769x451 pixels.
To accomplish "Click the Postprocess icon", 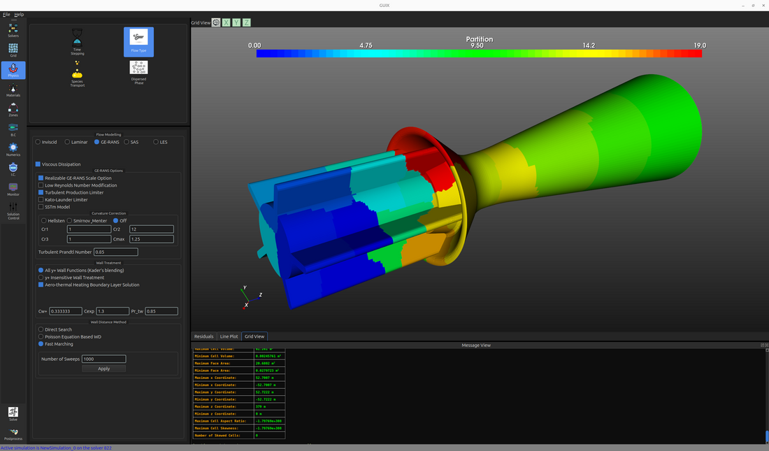I will click(13, 434).
